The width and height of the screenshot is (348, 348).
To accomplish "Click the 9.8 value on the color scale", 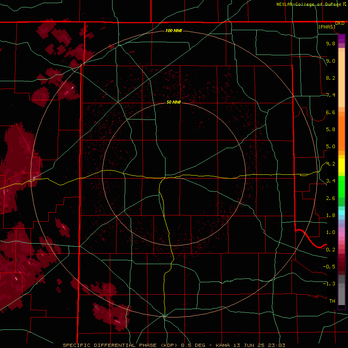I will click(331, 43).
